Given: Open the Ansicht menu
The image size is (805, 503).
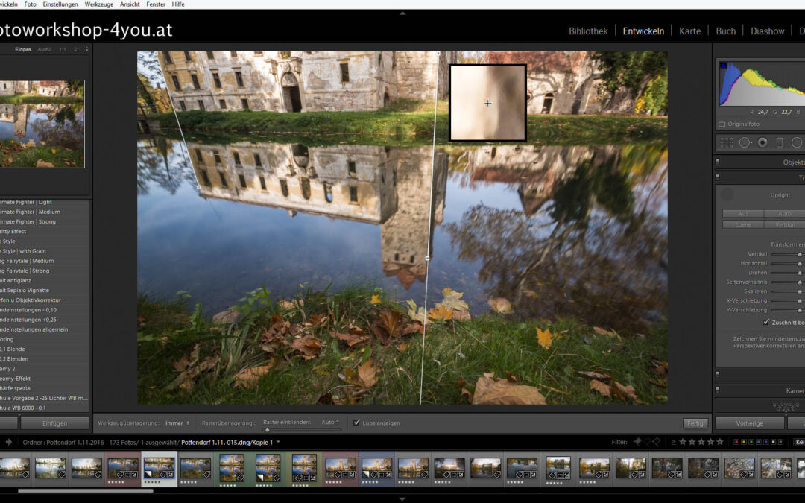Looking at the screenshot, I should tap(130, 4).
